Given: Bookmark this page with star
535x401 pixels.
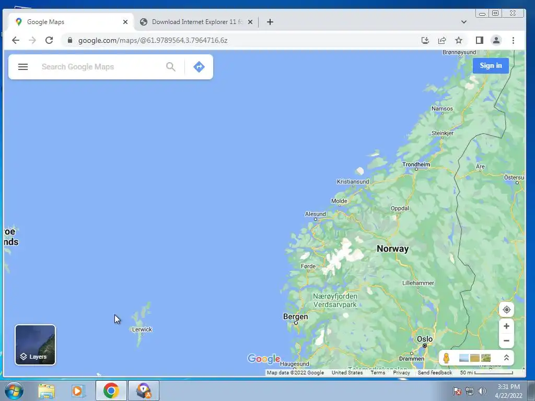Looking at the screenshot, I should 459,40.
